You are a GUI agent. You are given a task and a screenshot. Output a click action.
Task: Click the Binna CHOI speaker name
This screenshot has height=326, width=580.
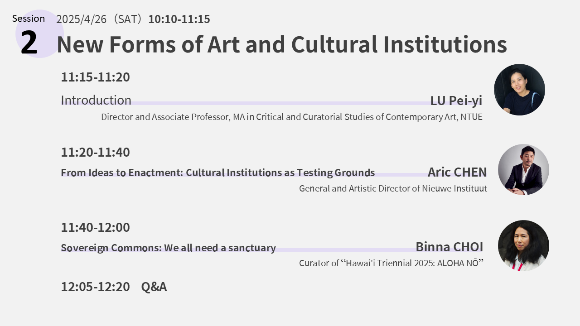click(449, 247)
